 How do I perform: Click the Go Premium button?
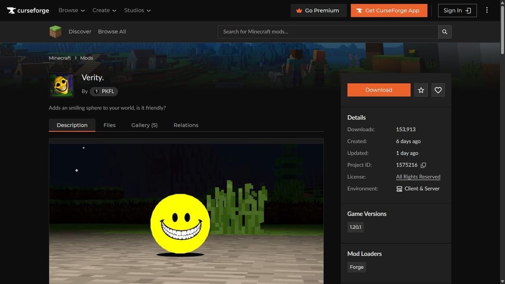319,11
